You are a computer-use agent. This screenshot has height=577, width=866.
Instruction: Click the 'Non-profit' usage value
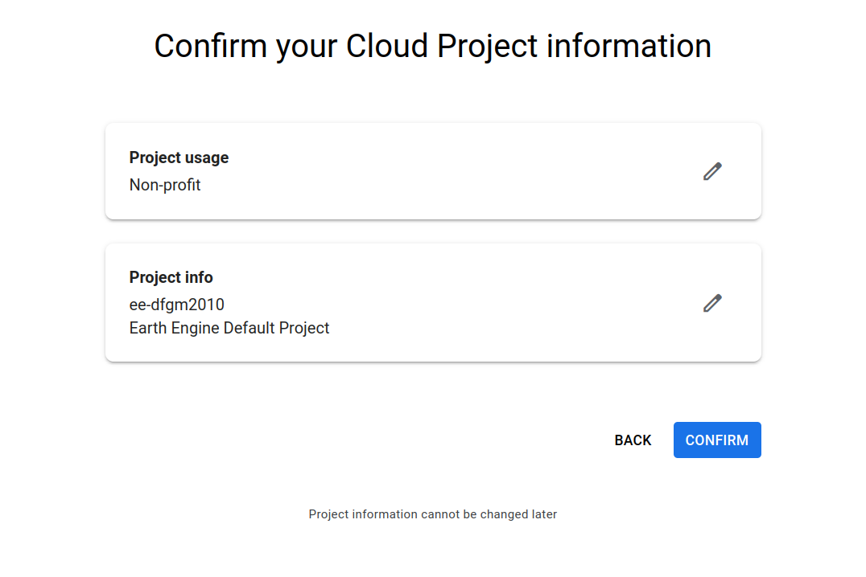click(165, 185)
